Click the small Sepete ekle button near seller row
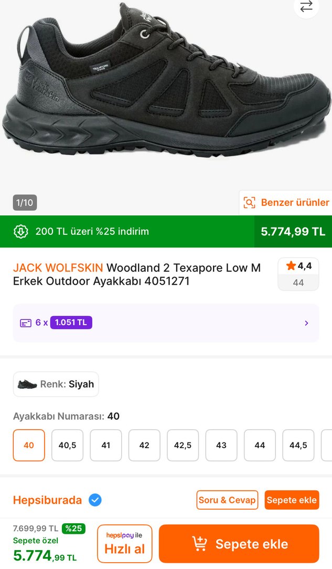Screen dimensions: 332x569 click(x=292, y=500)
